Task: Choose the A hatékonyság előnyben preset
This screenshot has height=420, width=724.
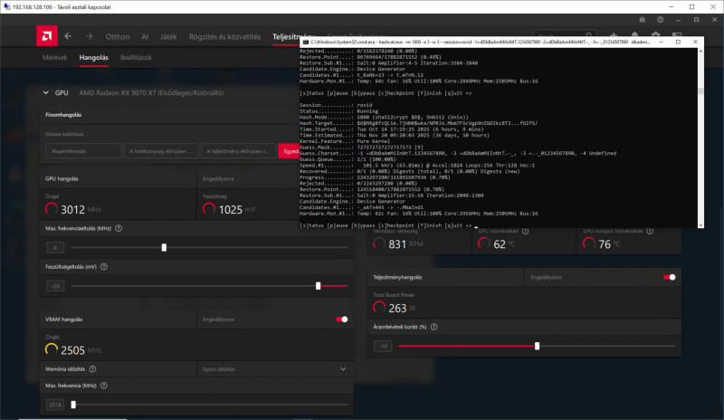Action: click(161, 151)
